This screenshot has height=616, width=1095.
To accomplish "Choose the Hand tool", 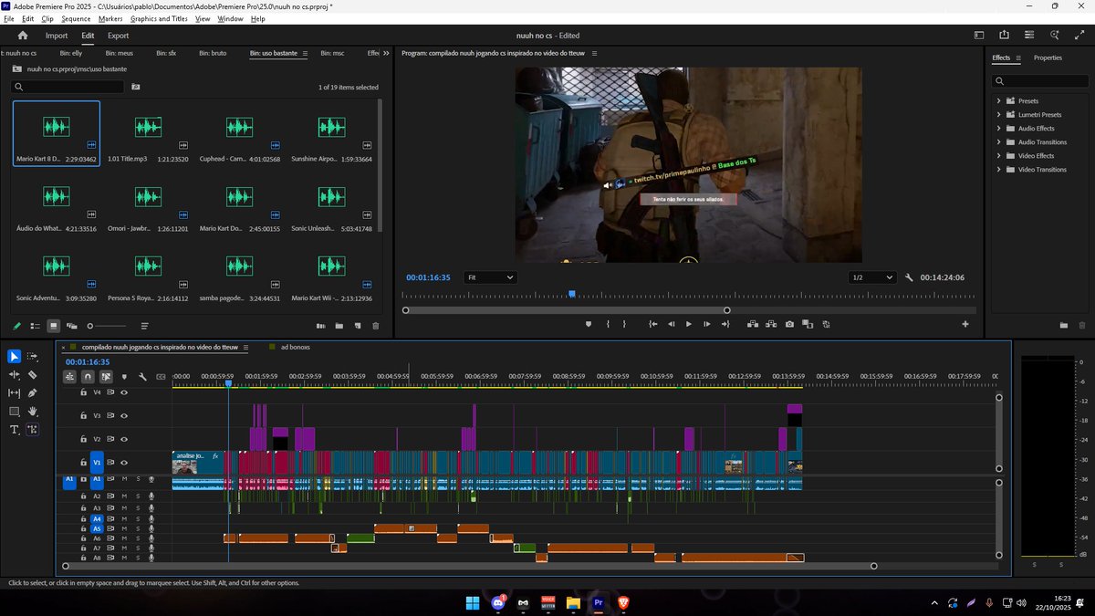I will (33, 412).
